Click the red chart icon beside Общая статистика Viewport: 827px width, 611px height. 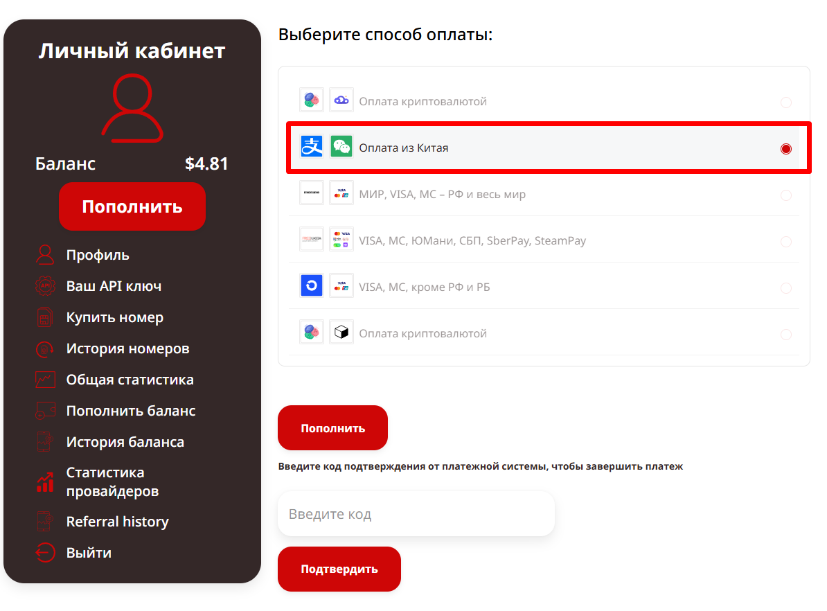coord(45,380)
